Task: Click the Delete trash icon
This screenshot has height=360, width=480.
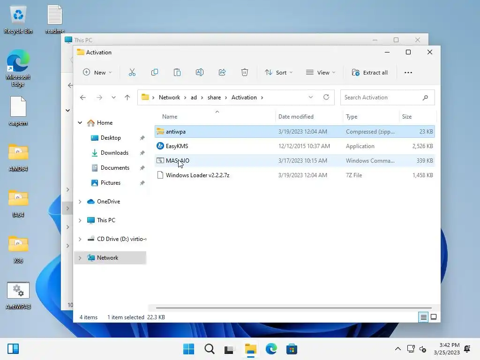Action: (245, 73)
